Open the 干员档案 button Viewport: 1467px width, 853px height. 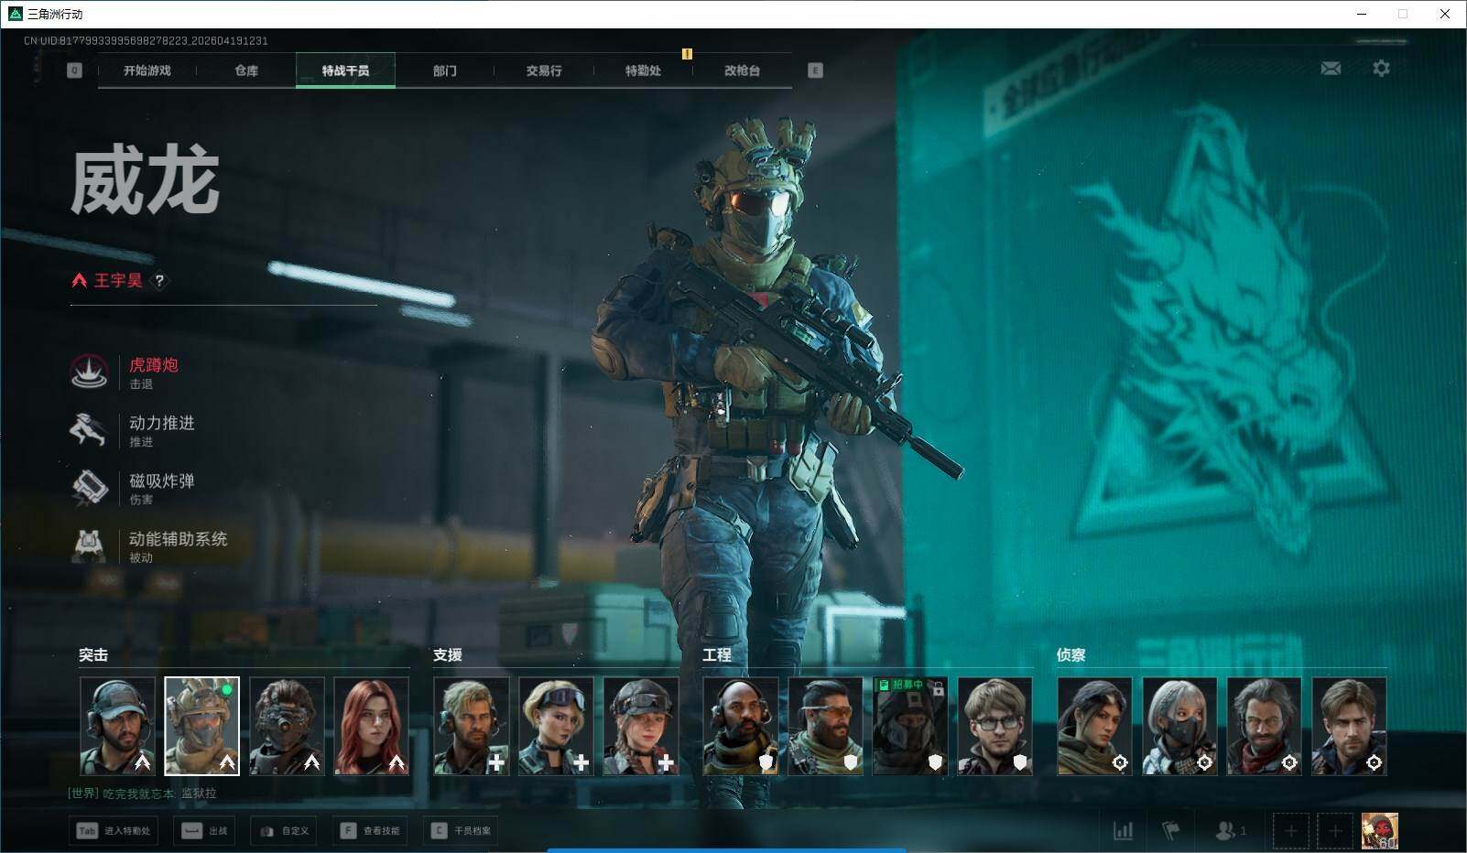(462, 831)
